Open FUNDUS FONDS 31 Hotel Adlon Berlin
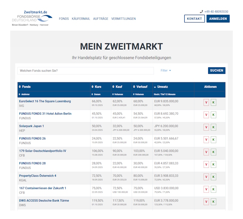This screenshot has height=219, width=243. tap(45, 114)
